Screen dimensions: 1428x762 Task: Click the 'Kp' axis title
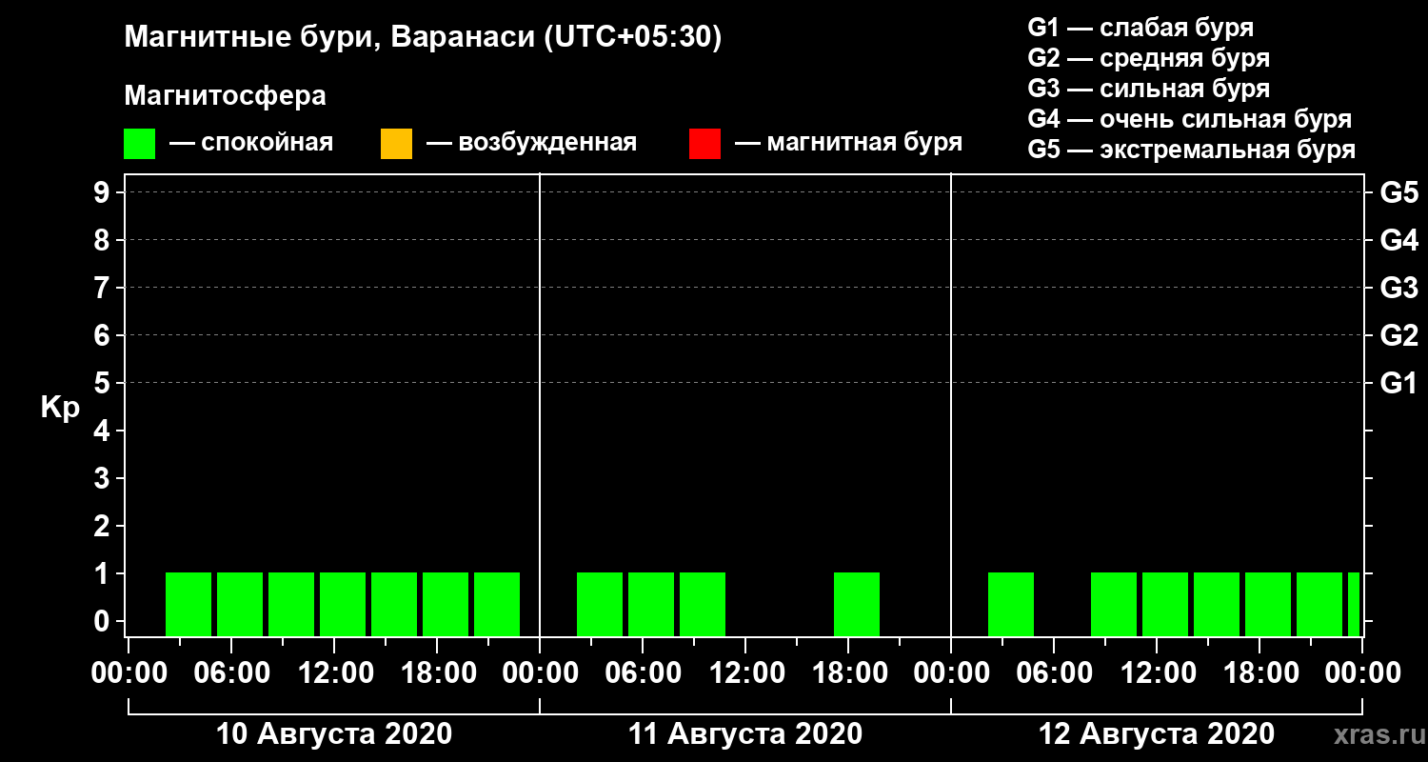tap(60, 408)
